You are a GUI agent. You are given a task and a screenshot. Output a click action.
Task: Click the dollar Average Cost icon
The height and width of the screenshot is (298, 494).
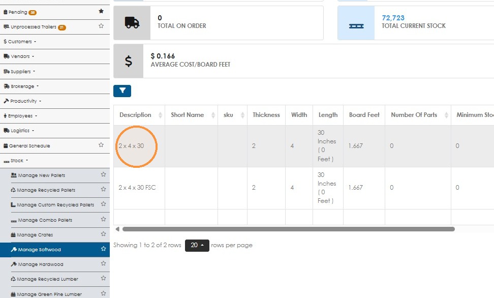pos(129,61)
